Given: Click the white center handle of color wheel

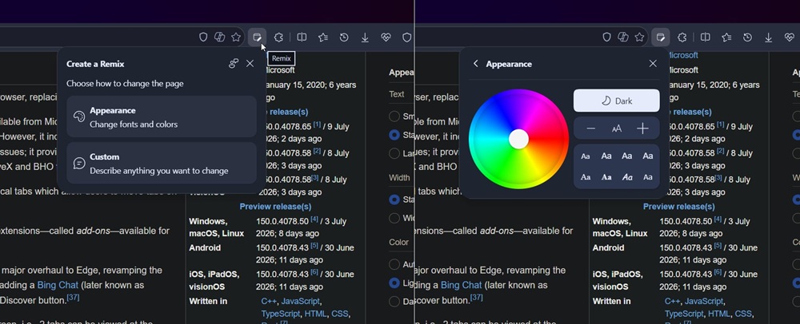Looking at the screenshot, I should [x=518, y=139].
